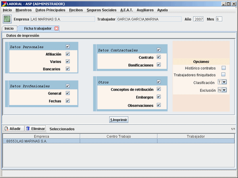Viewport: 238px width, 178px height.
Task: Toggle Conceptos de retribución checkbox
Action: 159,89
